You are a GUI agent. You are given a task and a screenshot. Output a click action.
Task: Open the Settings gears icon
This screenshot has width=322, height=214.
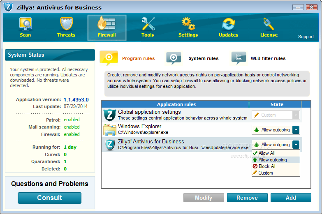click(188, 24)
